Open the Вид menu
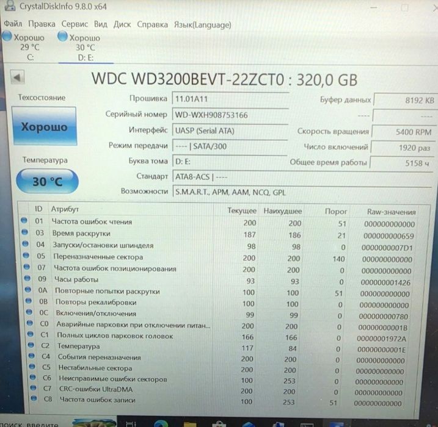The width and height of the screenshot is (438, 427). pos(101,24)
